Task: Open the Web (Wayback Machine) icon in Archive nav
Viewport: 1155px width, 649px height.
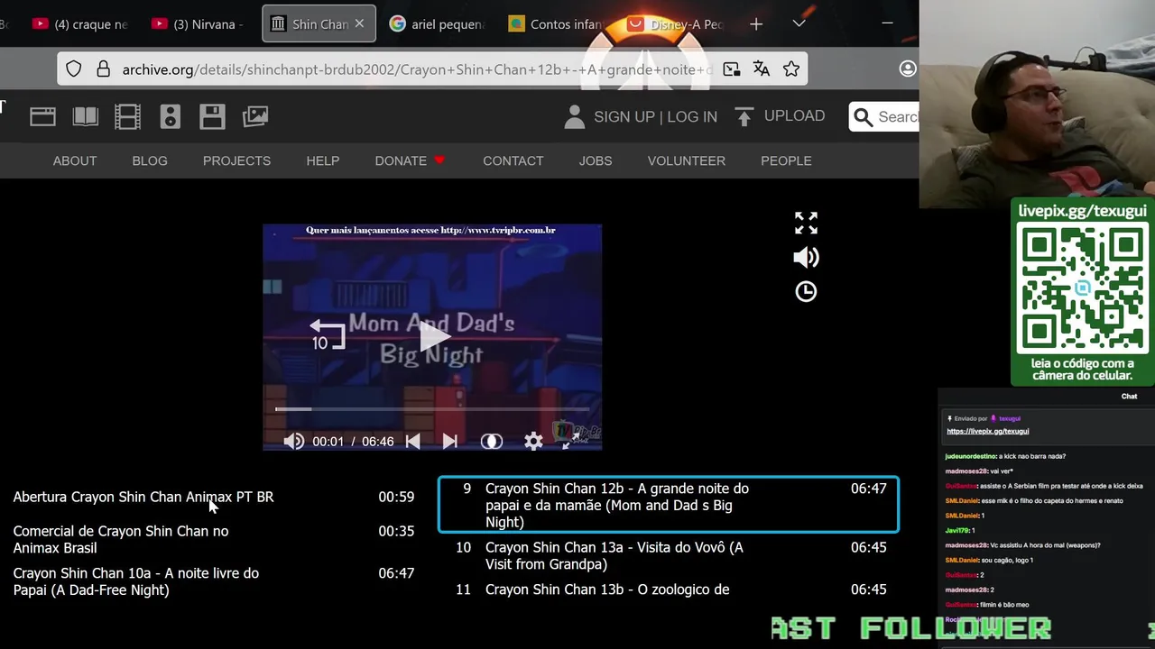Action: [x=42, y=116]
